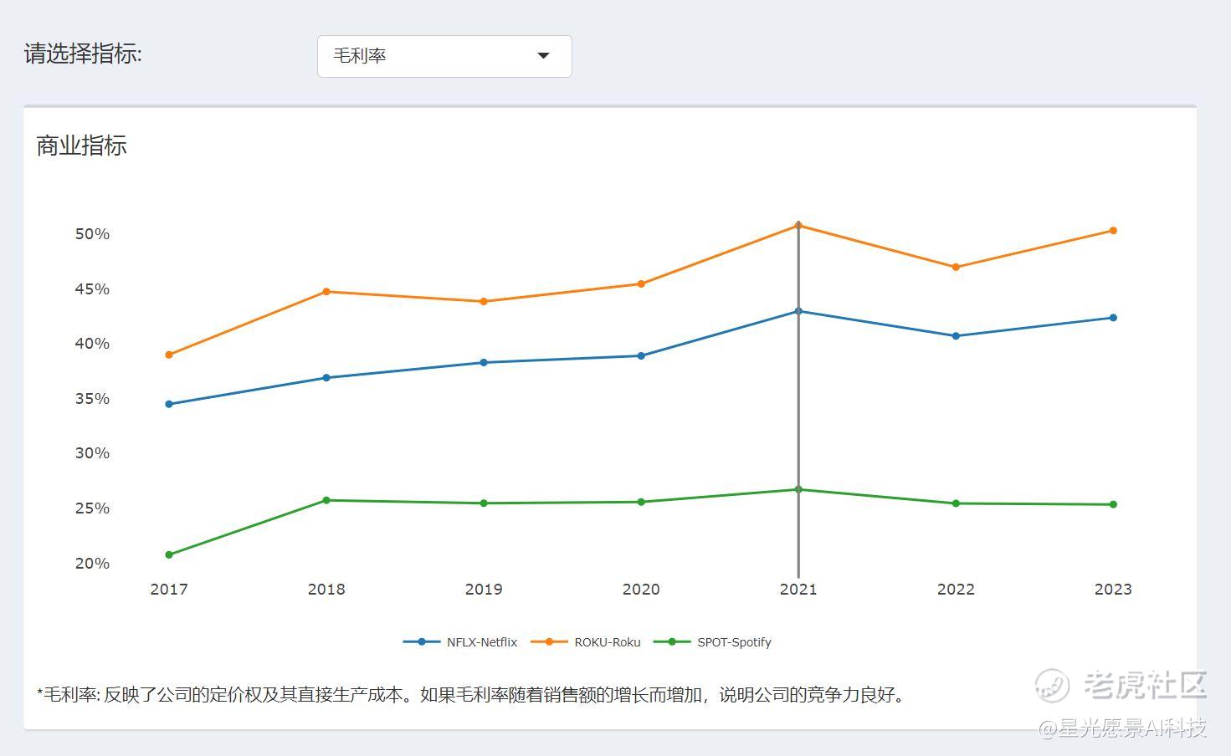Click Roku's 2020 data point
Screen dimensions: 1231x756
[641, 284]
